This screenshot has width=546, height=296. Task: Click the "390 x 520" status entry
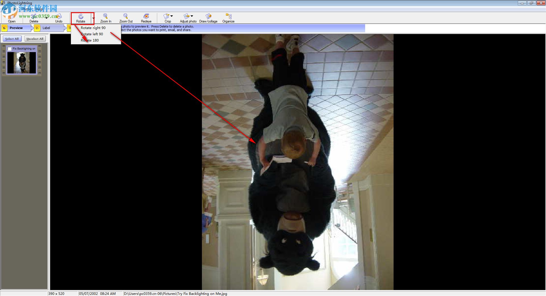coord(56,293)
